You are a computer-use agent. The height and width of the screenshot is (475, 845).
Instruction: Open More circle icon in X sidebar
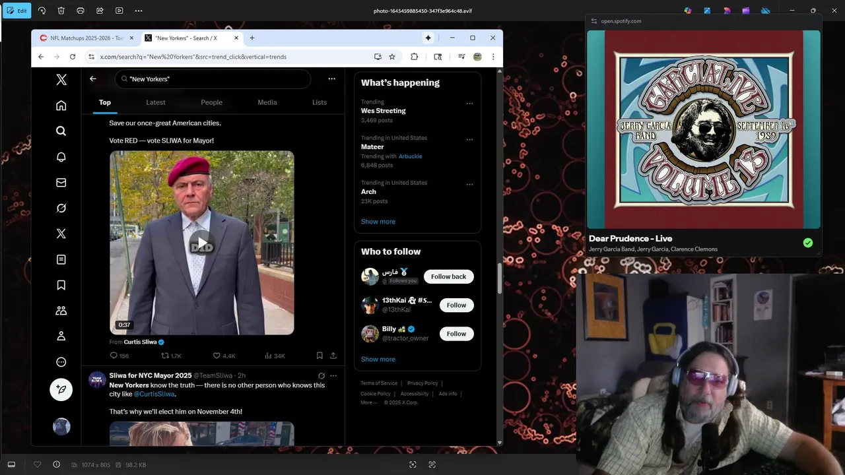click(x=61, y=362)
